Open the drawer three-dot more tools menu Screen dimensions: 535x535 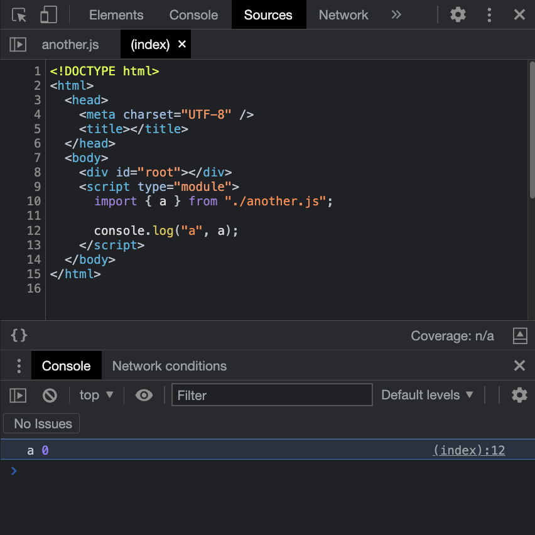click(19, 365)
